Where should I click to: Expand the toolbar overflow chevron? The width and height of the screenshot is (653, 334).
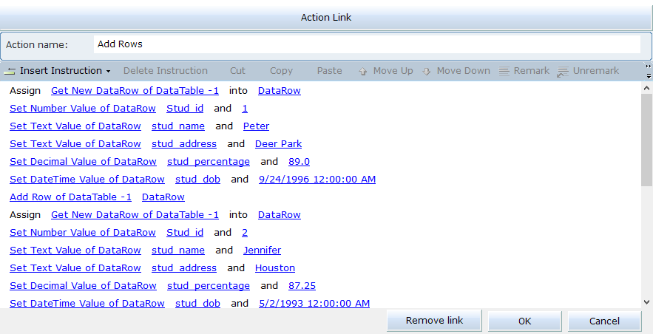(x=648, y=71)
